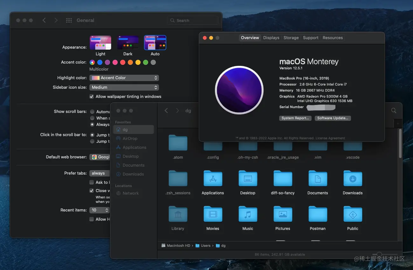Select AirDrop in Finder sidebar
The height and width of the screenshot is (270, 413).
[x=130, y=139]
